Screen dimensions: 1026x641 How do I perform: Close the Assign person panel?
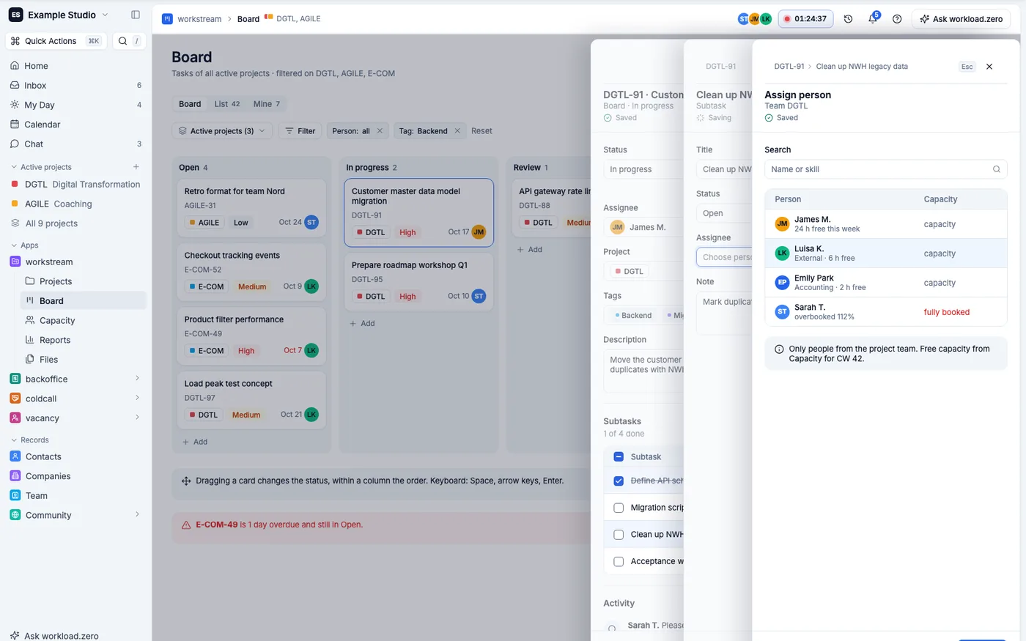989,67
